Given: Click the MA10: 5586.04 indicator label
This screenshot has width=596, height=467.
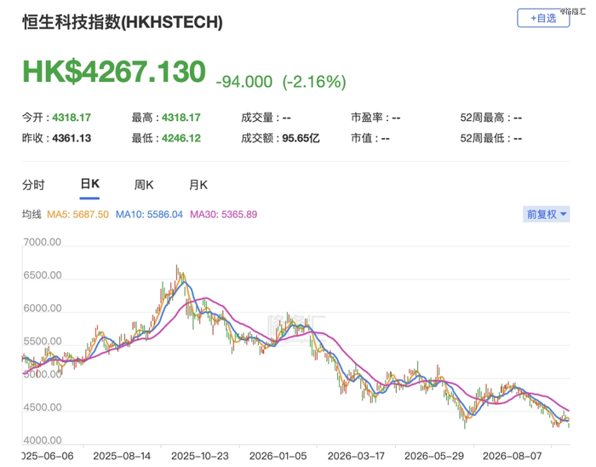Looking at the screenshot, I should click(149, 215).
